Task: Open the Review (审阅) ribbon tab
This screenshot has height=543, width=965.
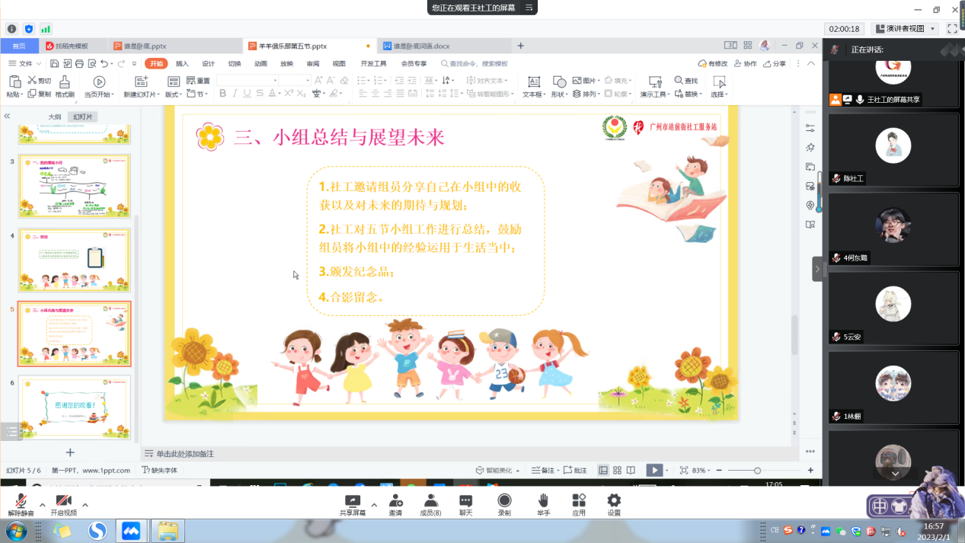Action: (x=313, y=64)
